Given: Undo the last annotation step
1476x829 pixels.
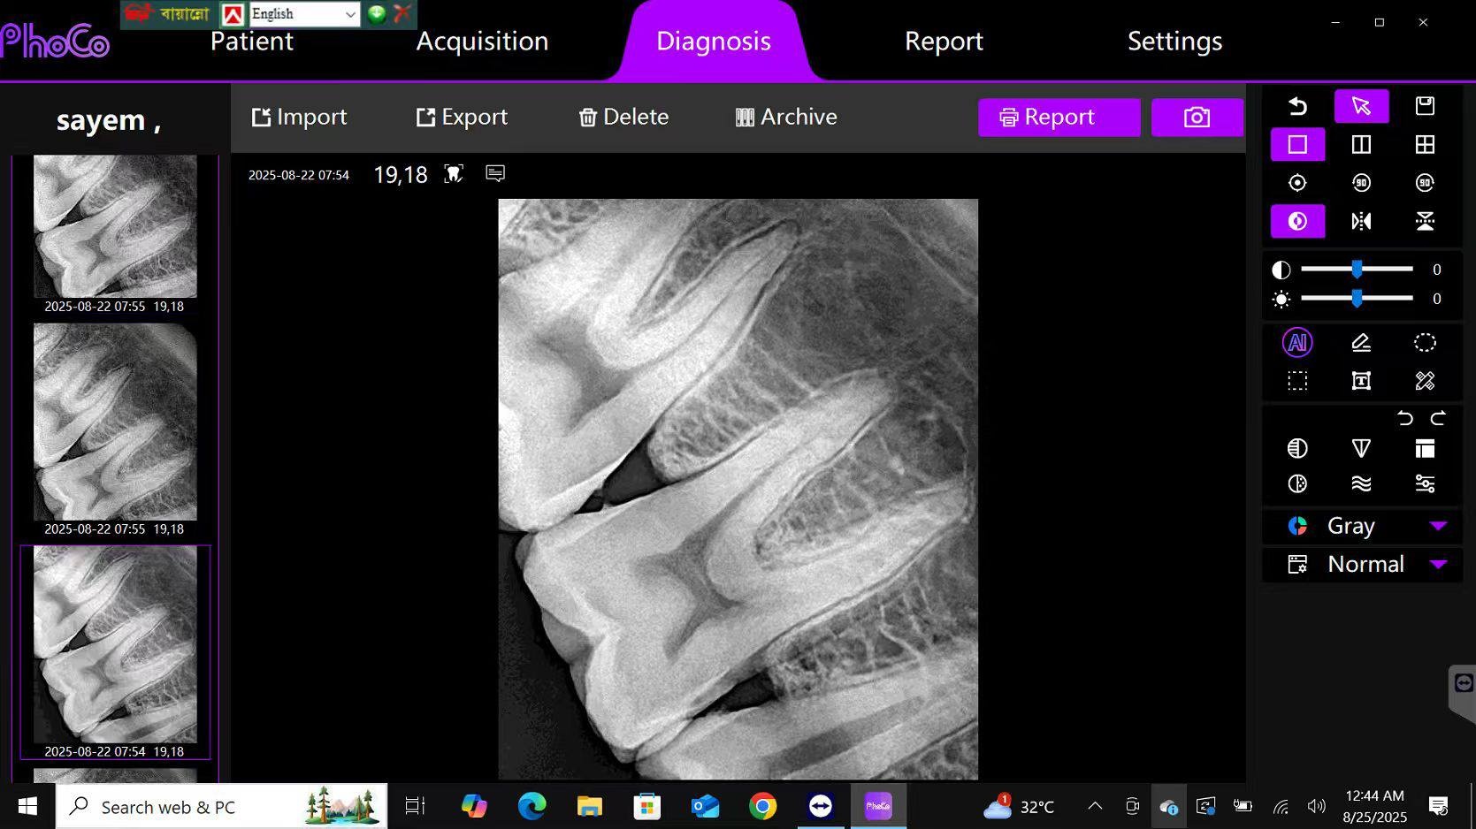Looking at the screenshot, I should (1405, 418).
